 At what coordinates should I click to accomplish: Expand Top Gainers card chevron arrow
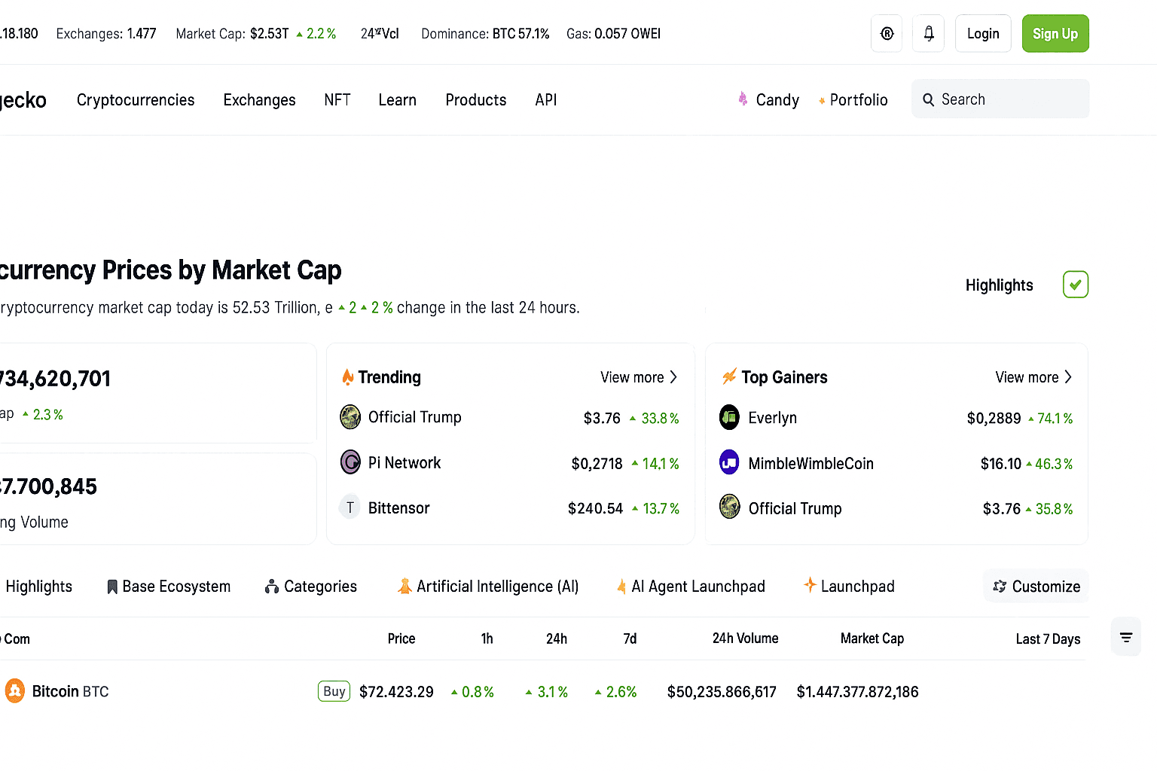point(1068,377)
